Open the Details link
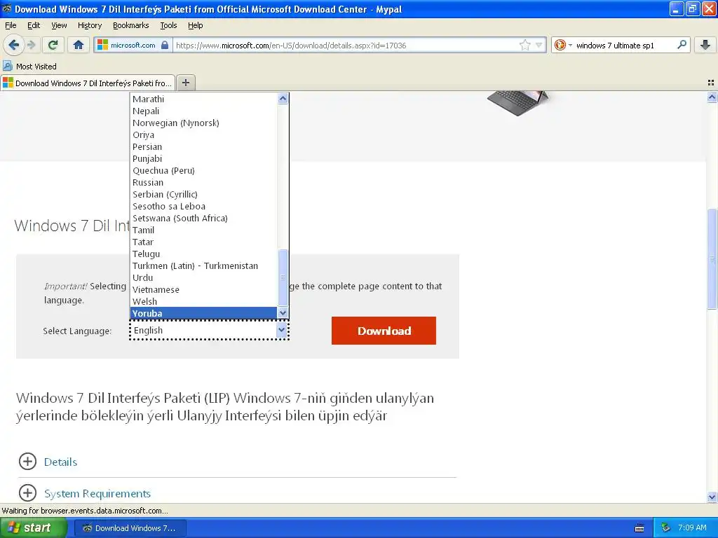Viewport: 718px width, 538px height. [x=60, y=462]
